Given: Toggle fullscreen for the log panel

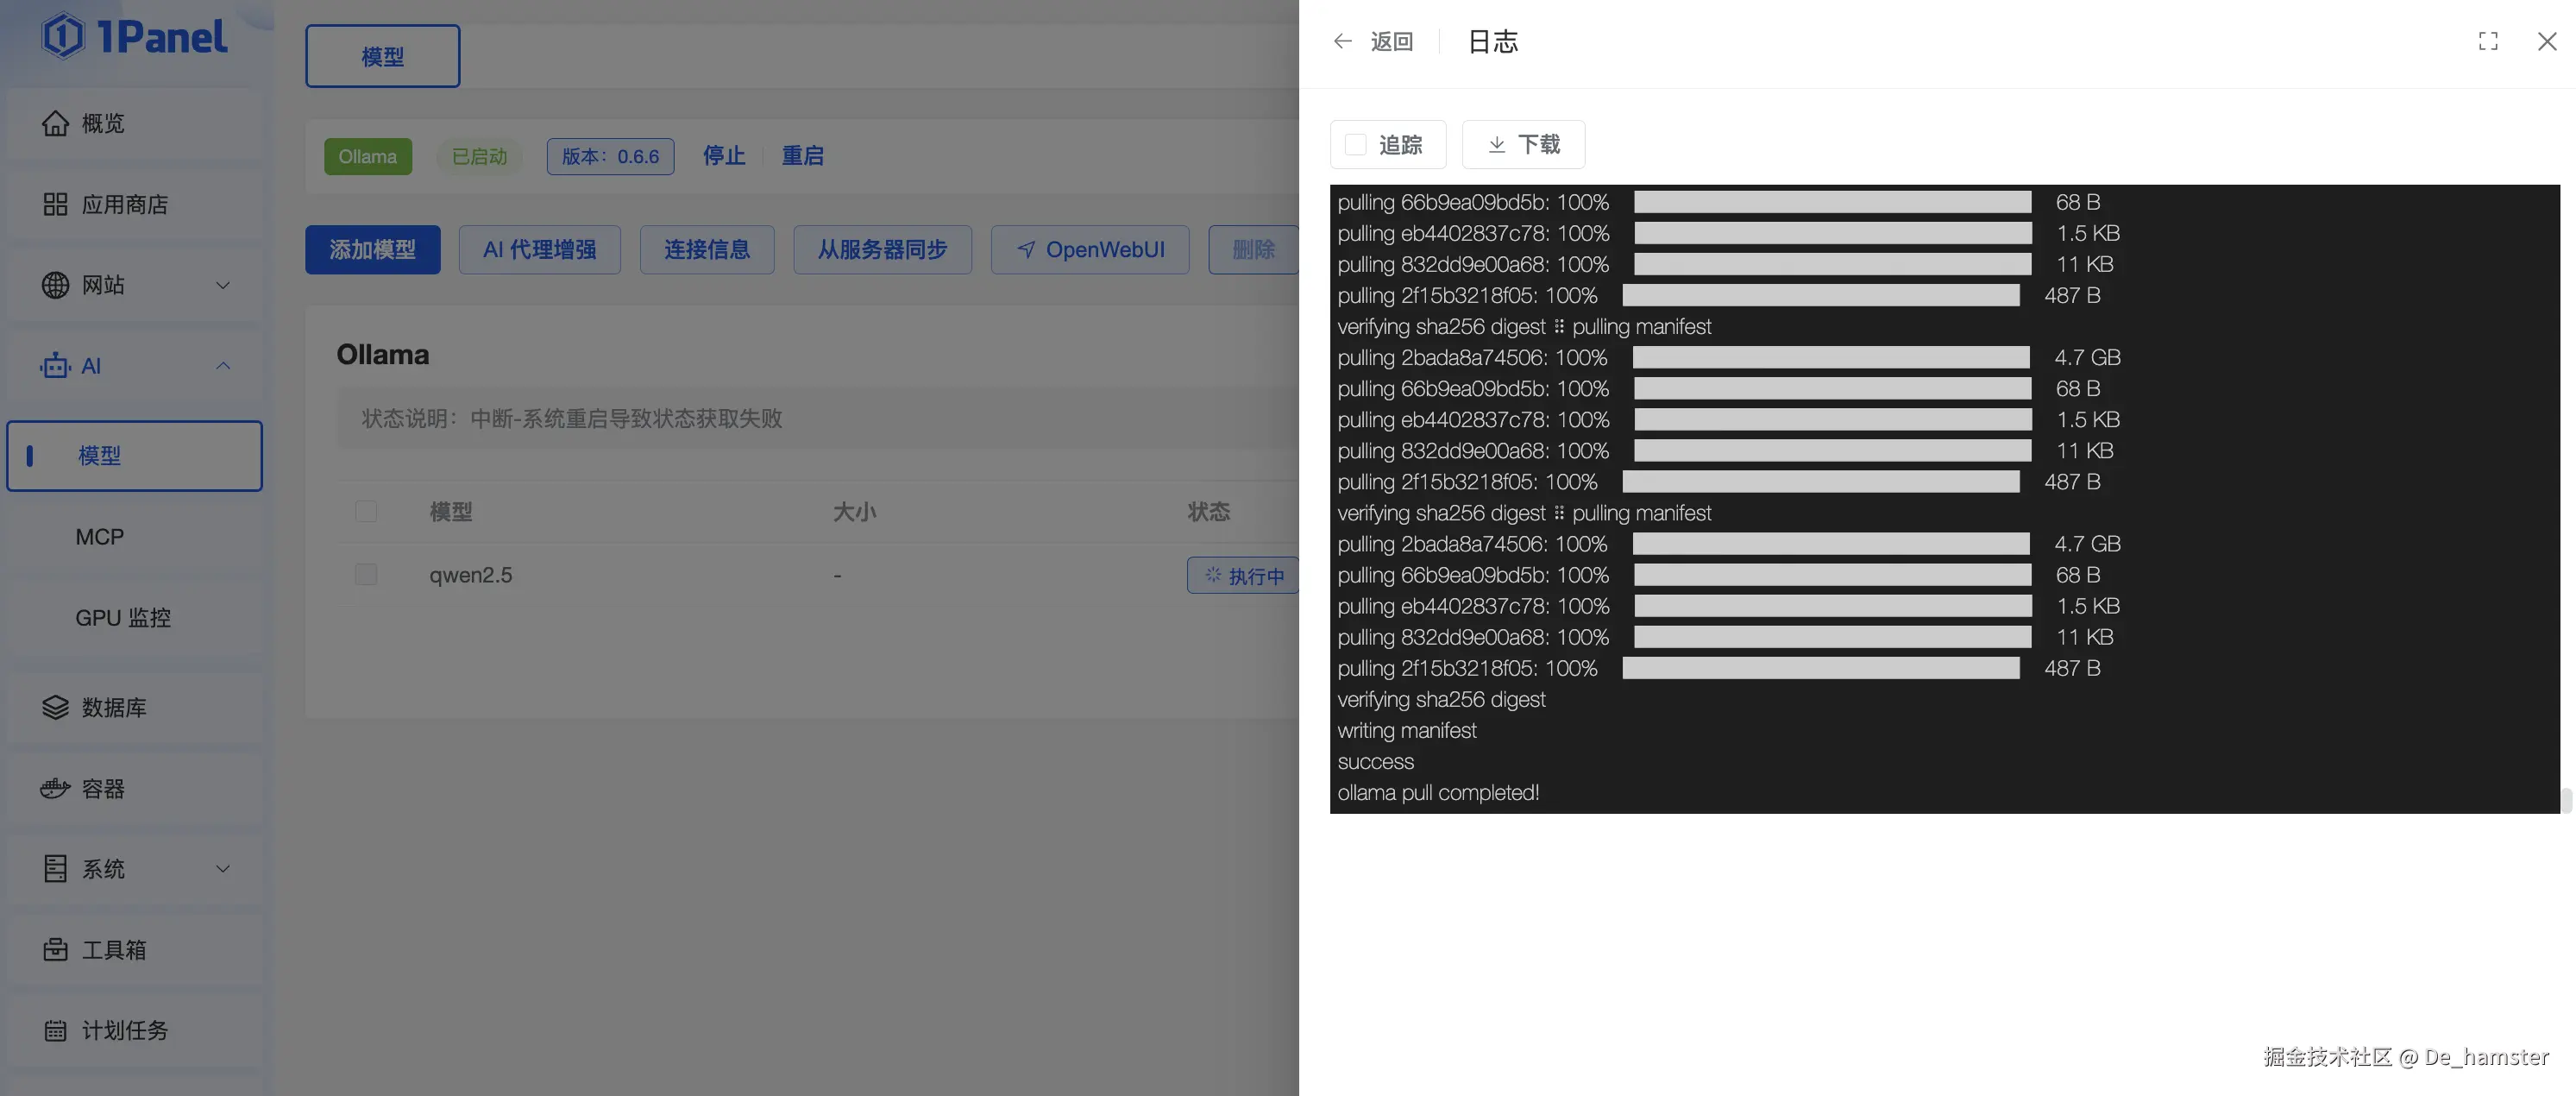Looking at the screenshot, I should [x=2488, y=41].
